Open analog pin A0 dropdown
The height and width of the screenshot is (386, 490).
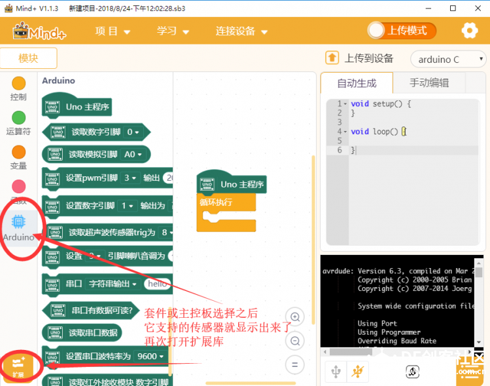pos(133,155)
